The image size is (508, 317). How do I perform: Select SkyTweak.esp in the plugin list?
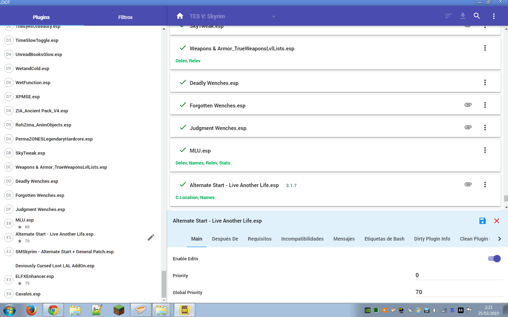pyautogui.click(x=30, y=153)
